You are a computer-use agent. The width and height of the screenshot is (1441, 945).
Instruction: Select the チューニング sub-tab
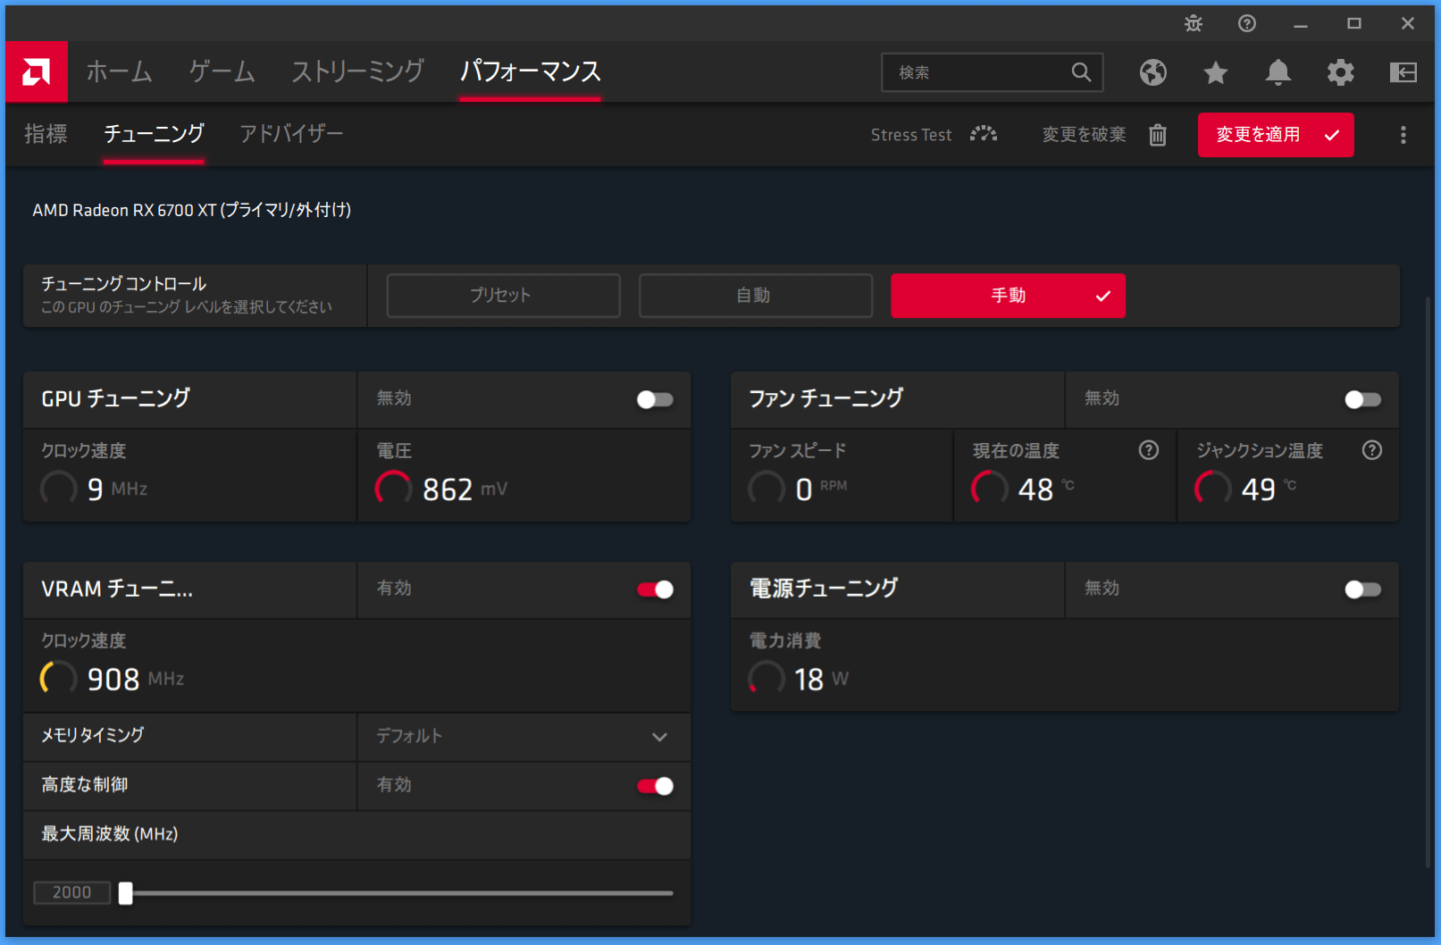[154, 134]
